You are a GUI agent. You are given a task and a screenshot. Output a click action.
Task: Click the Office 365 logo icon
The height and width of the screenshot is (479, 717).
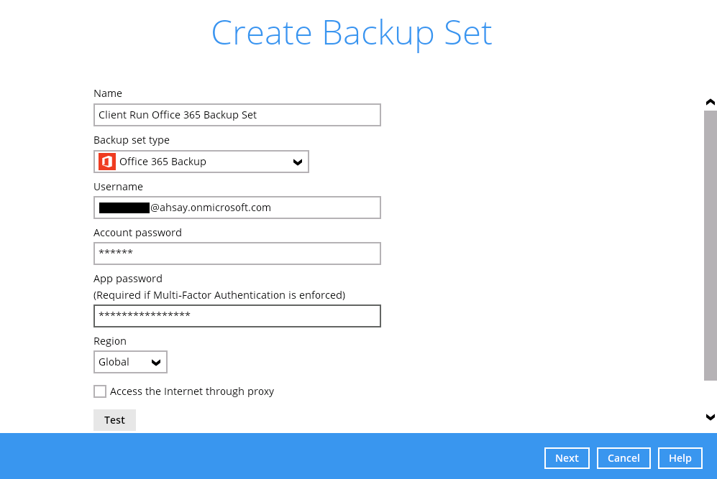(107, 162)
